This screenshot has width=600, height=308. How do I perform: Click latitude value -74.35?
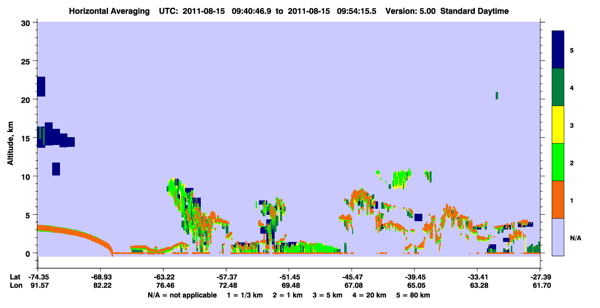(37, 277)
